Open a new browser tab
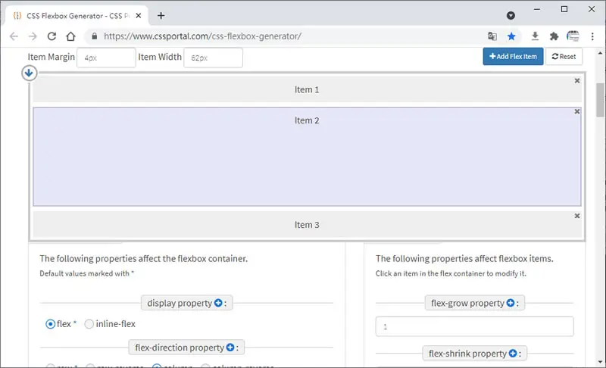Screen dimensions: 606x368 (161, 16)
